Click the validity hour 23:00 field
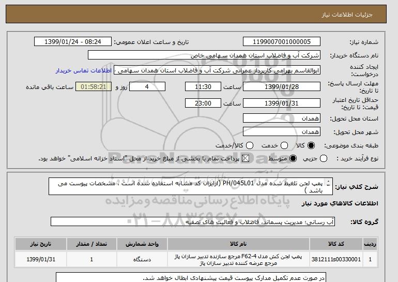 [203, 103]
